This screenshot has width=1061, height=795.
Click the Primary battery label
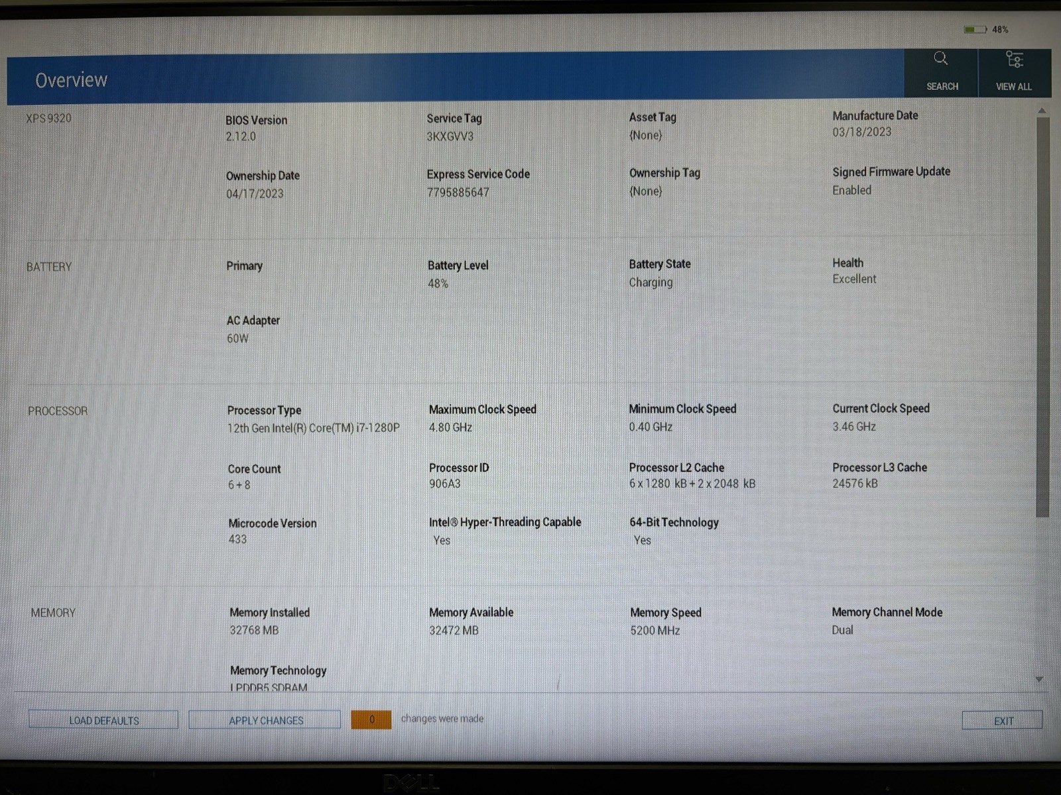point(244,266)
